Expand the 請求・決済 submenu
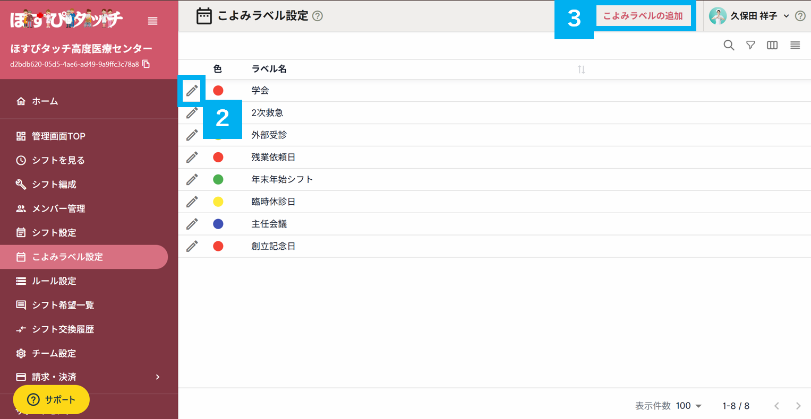This screenshot has height=419, width=811. click(157, 377)
